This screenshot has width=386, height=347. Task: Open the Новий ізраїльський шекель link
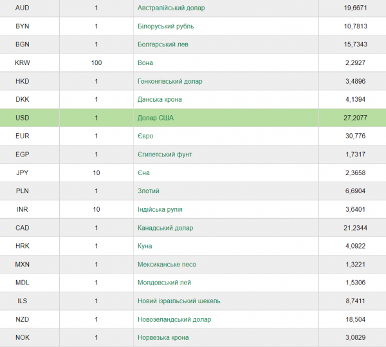pyautogui.click(x=179, y=301)
